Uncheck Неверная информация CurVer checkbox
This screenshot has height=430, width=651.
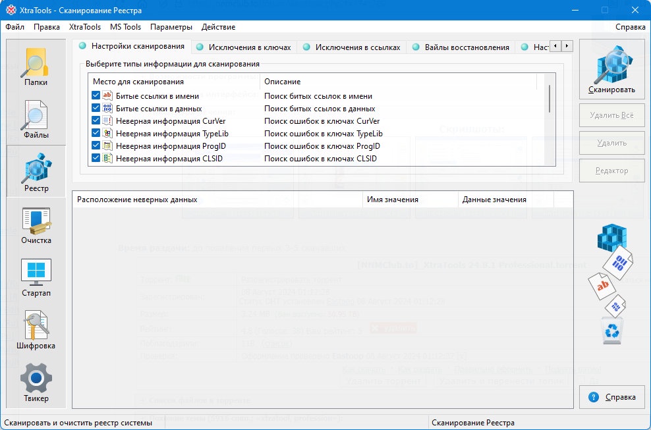point(96,121)
